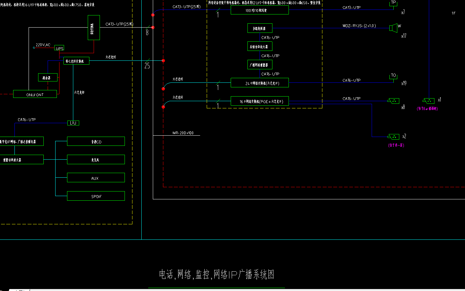465x291 pixels.
Task: Click the AUX input box
Action: [x=96, y=178]
